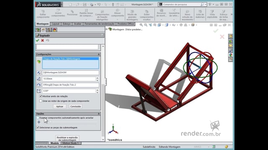Toggle Selecionar as peças da submontagem
The image size is (268, 150).
coord(38,127)
